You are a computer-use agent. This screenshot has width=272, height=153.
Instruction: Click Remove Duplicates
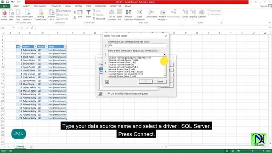128,15
